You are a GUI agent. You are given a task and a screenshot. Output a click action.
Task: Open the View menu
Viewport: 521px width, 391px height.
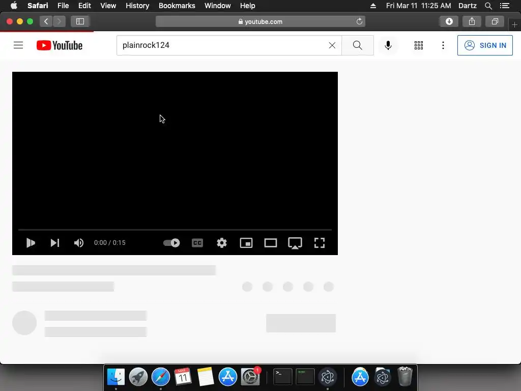108,6
